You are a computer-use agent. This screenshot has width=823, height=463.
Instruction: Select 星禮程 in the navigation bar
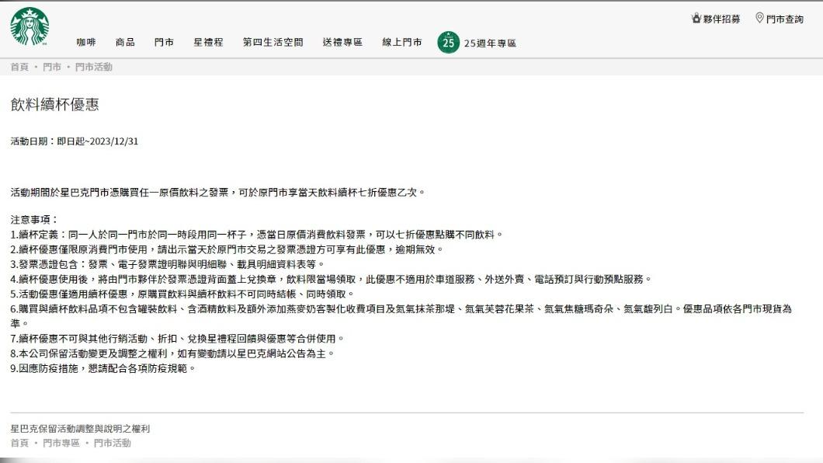coord(208,43)
